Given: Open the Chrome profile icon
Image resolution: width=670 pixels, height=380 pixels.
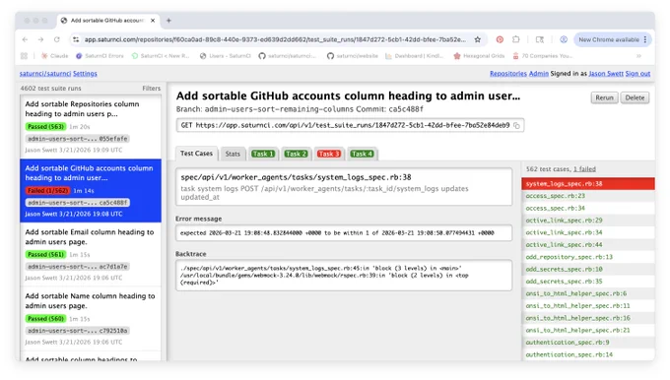Looking at the screenshot, I should tap(564, 39).
